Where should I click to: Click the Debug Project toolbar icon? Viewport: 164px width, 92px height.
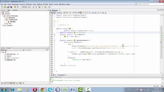tap(45, 7)
